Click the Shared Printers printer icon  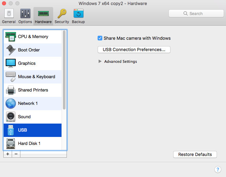click(x=11, y=90)
